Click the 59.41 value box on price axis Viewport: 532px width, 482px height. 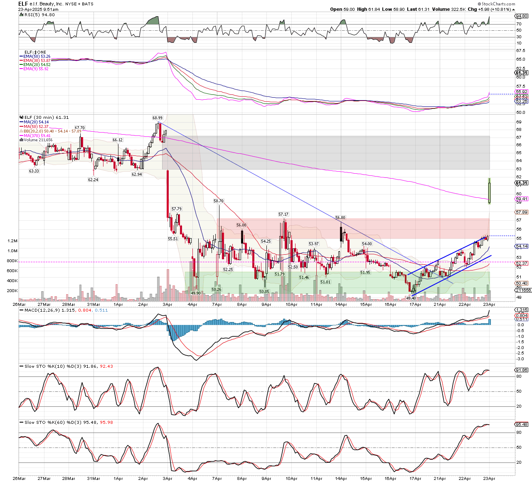pos(522,199)
